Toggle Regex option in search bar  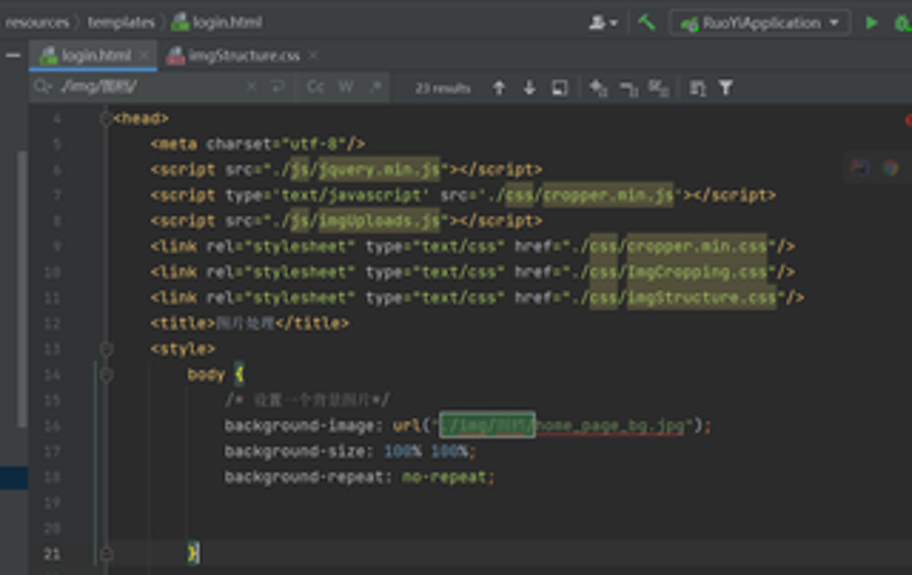coord(376,87)
